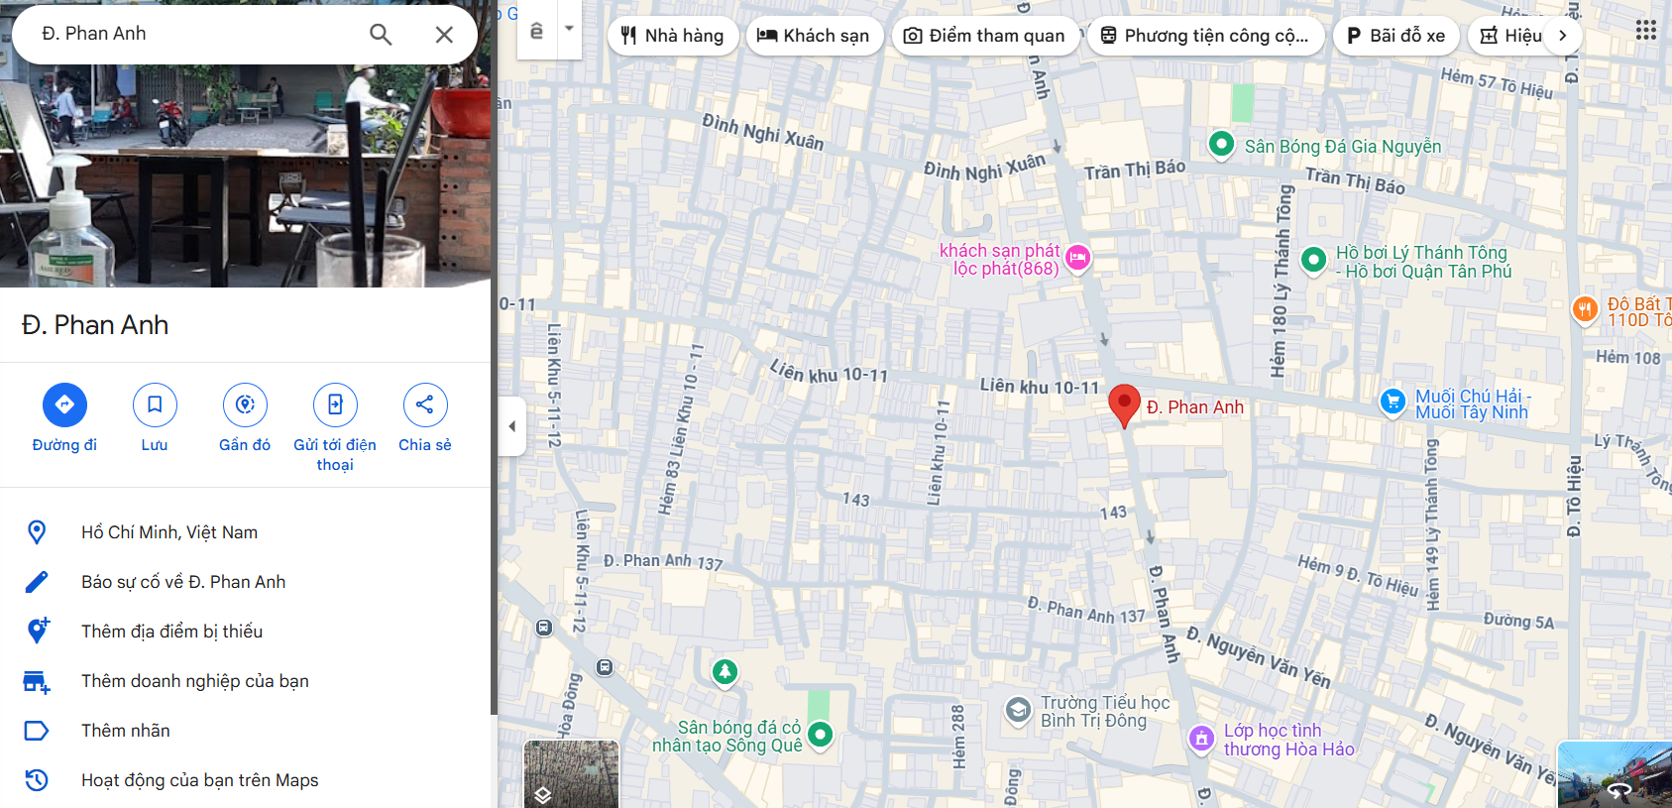
Task: Click the Hẻm 180 Lý Thánh Tông label
Action: (x=1282, y=282)
